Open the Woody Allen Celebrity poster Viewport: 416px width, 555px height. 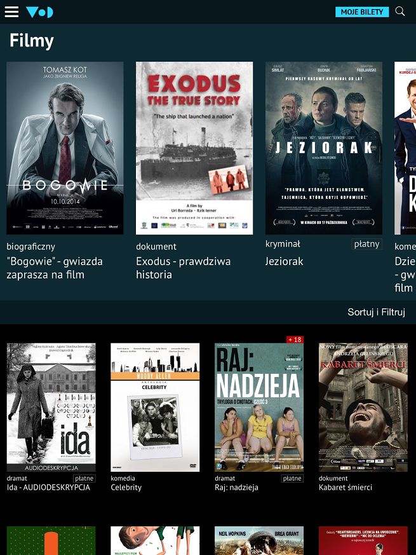tap(155, 407)
